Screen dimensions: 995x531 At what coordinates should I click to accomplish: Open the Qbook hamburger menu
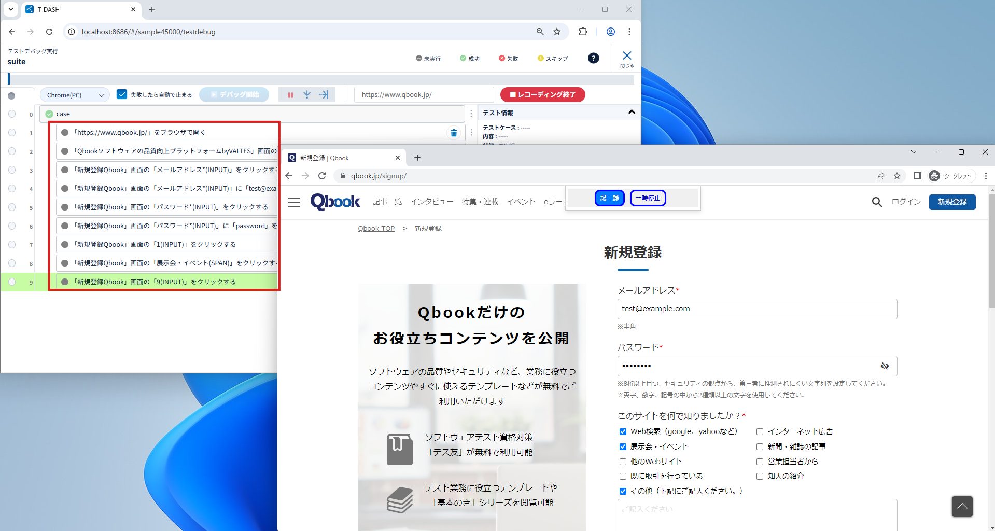[294, 202]
